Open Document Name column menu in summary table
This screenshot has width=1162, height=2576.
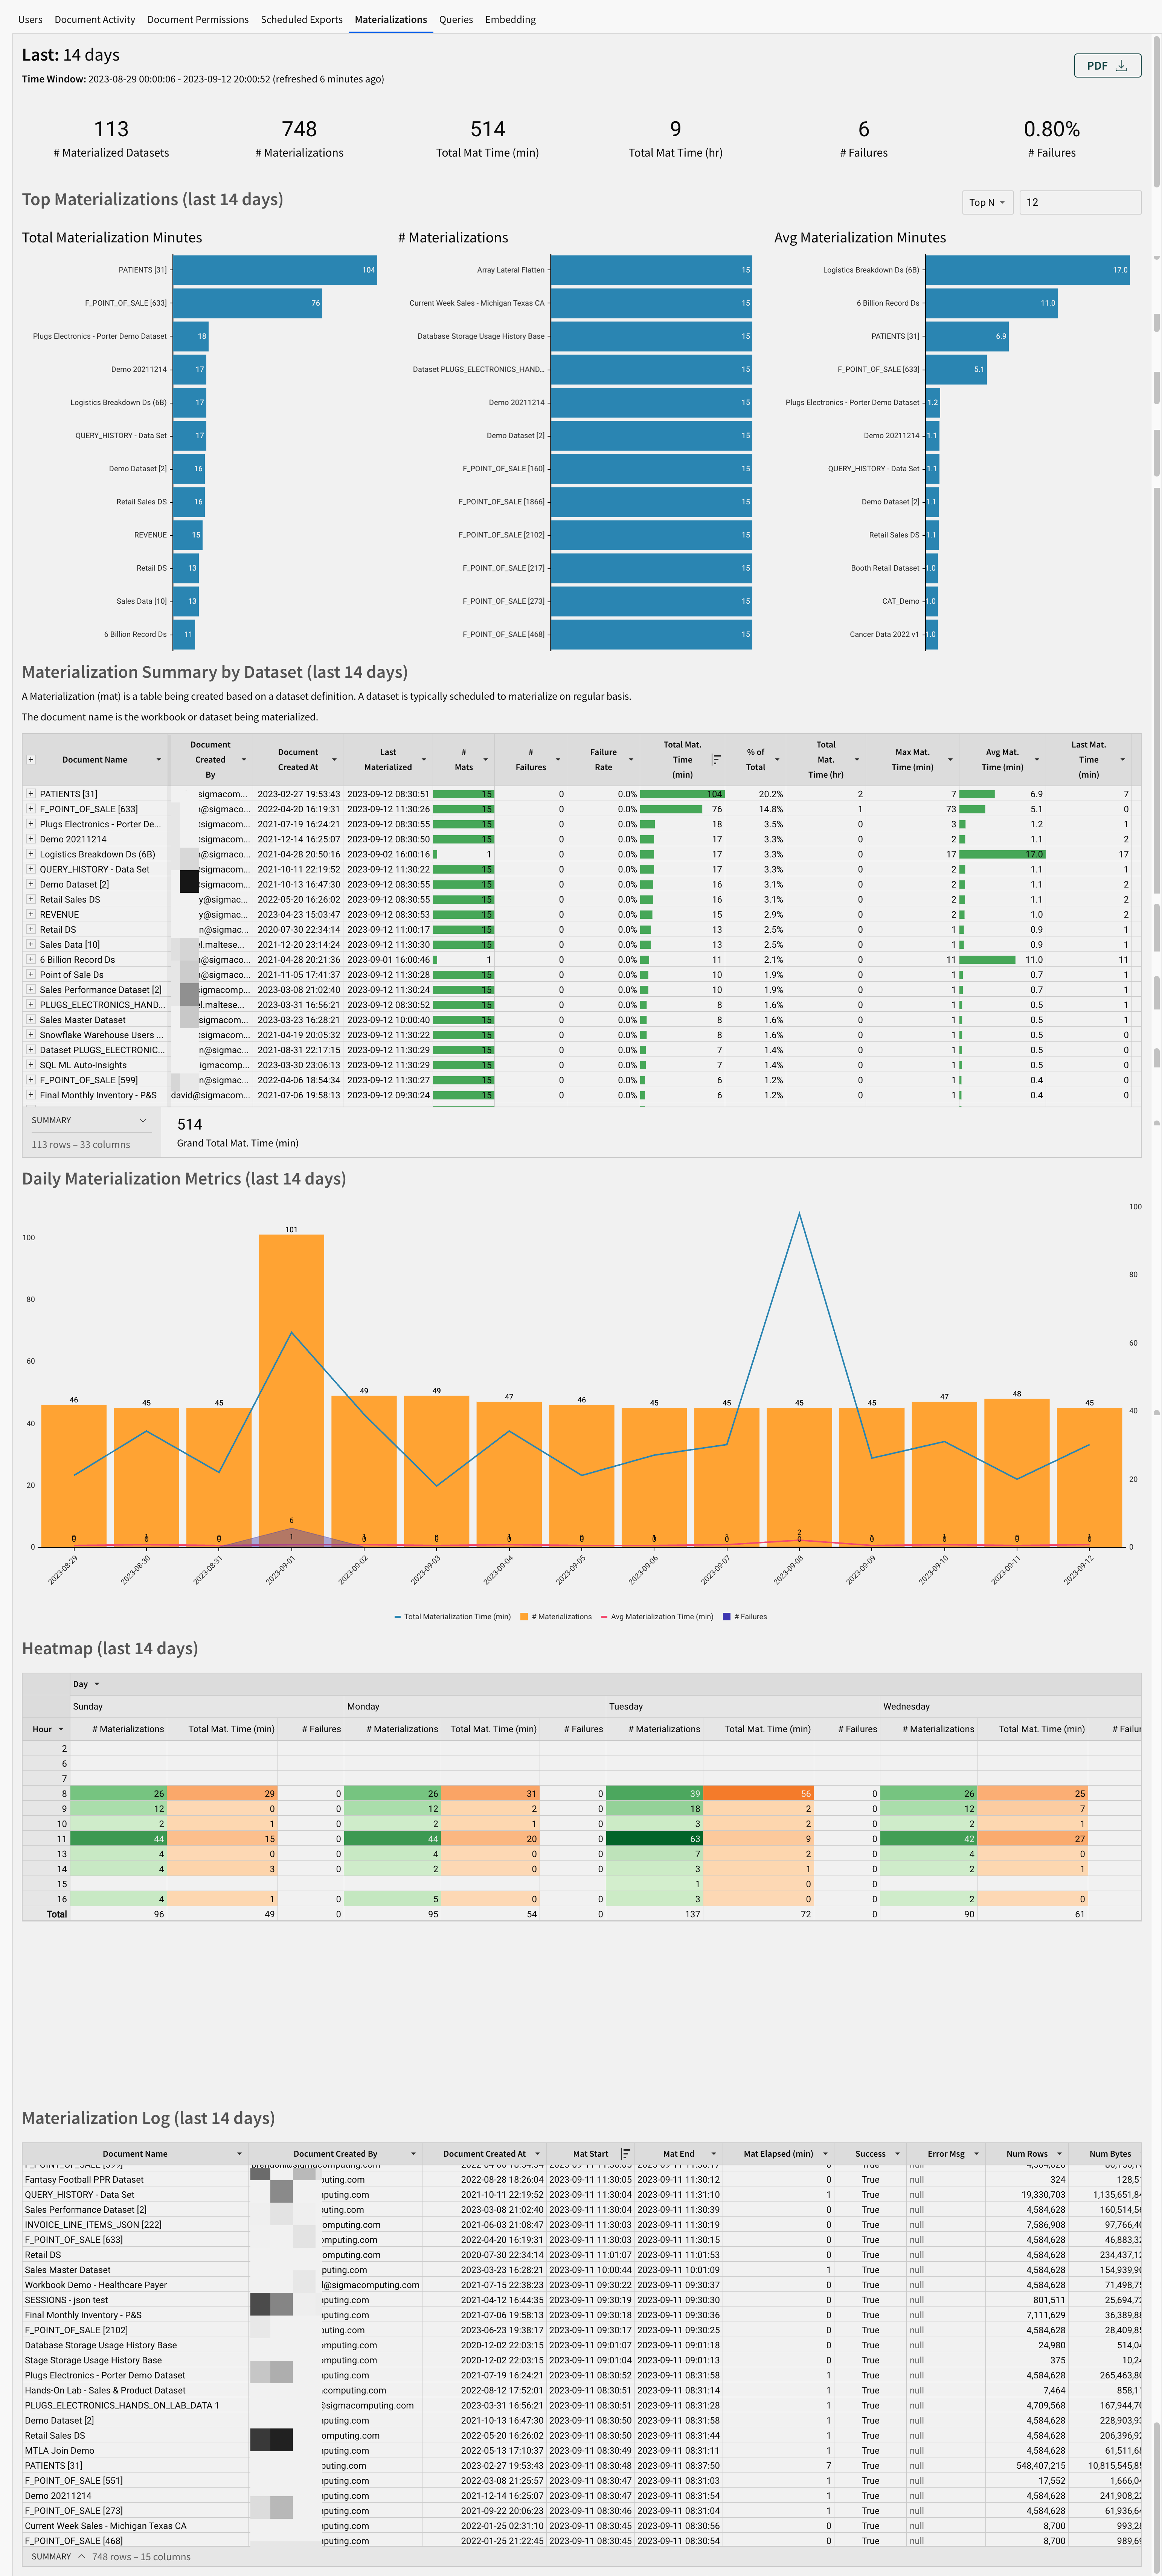tap(159, 760)
